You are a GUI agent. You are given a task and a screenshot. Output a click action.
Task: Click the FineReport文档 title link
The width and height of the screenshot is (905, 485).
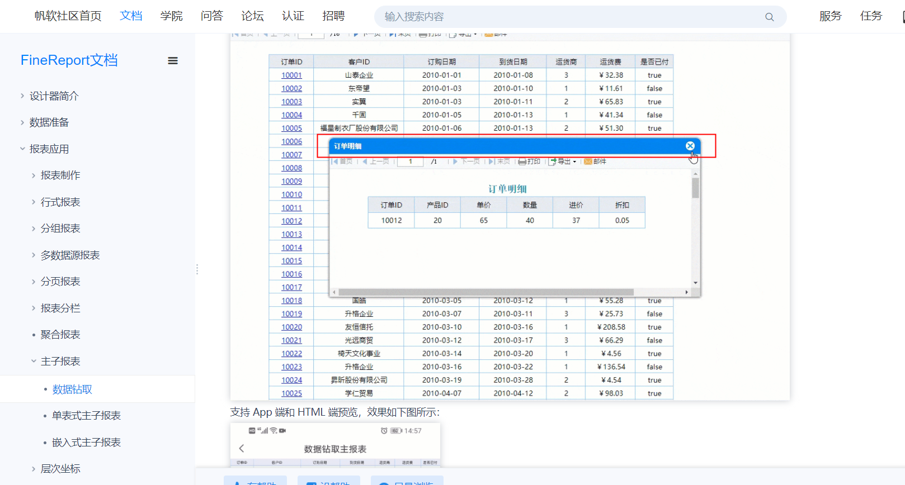[69, 60]
